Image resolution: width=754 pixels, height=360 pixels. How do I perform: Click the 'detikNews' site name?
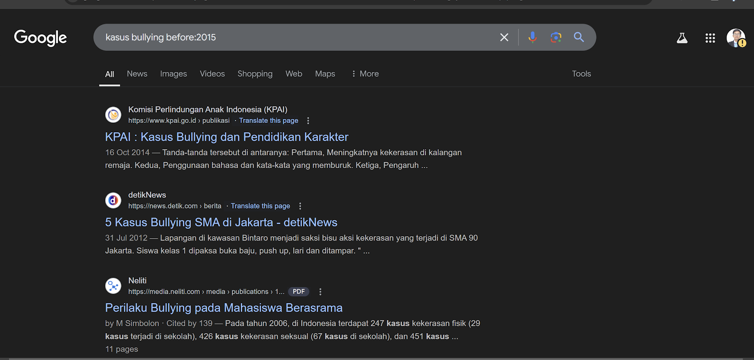point(147,195)
